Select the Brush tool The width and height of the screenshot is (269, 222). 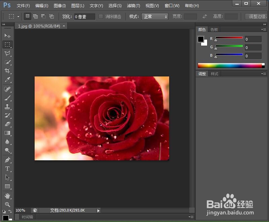[x=7, y=98]
